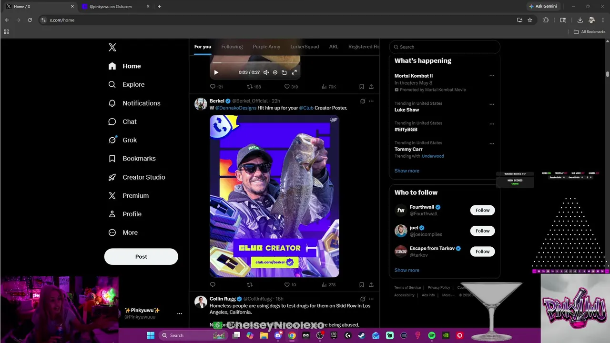Screen dimensions: 610x343
Task: View the top post's 79K views analytics
Action: [329, 87]
